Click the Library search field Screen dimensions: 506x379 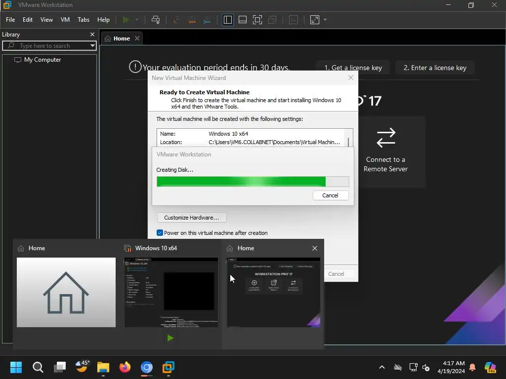click(x=49, y=46)
